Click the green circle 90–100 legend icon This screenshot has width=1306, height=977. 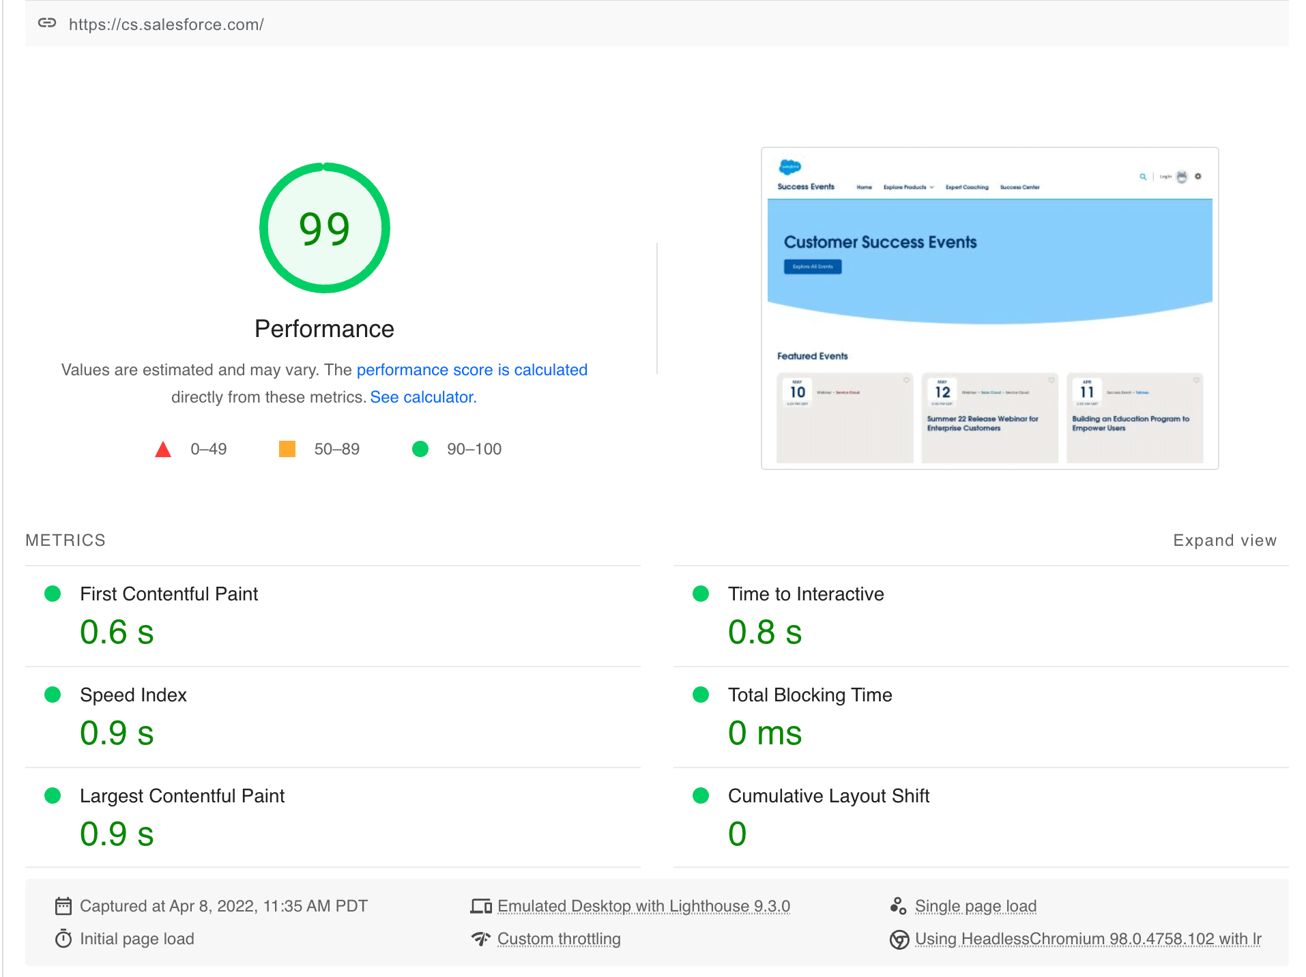[420, 449]
